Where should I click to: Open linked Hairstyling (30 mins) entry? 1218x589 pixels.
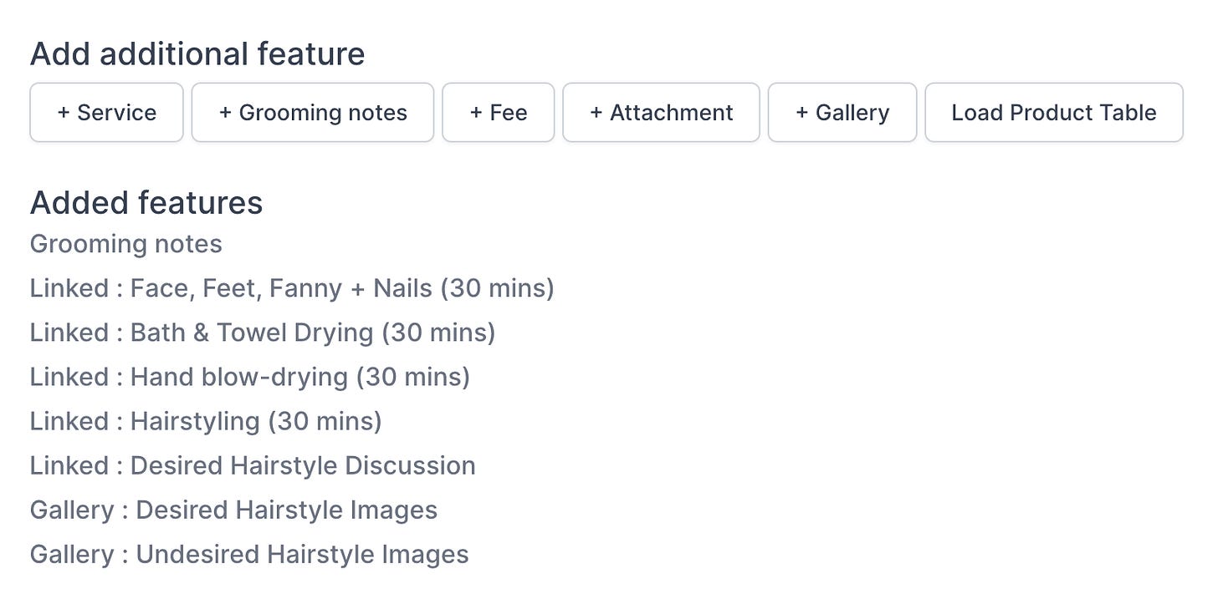[206, 421]
